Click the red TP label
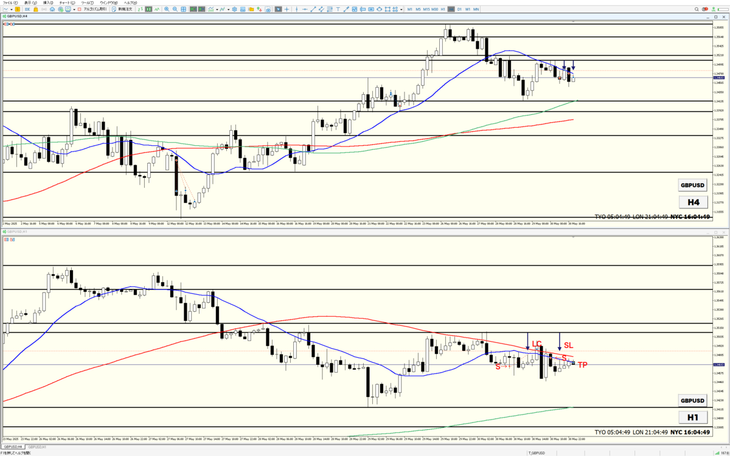Viewport: 730px width, 456px height. pos(582,365)
